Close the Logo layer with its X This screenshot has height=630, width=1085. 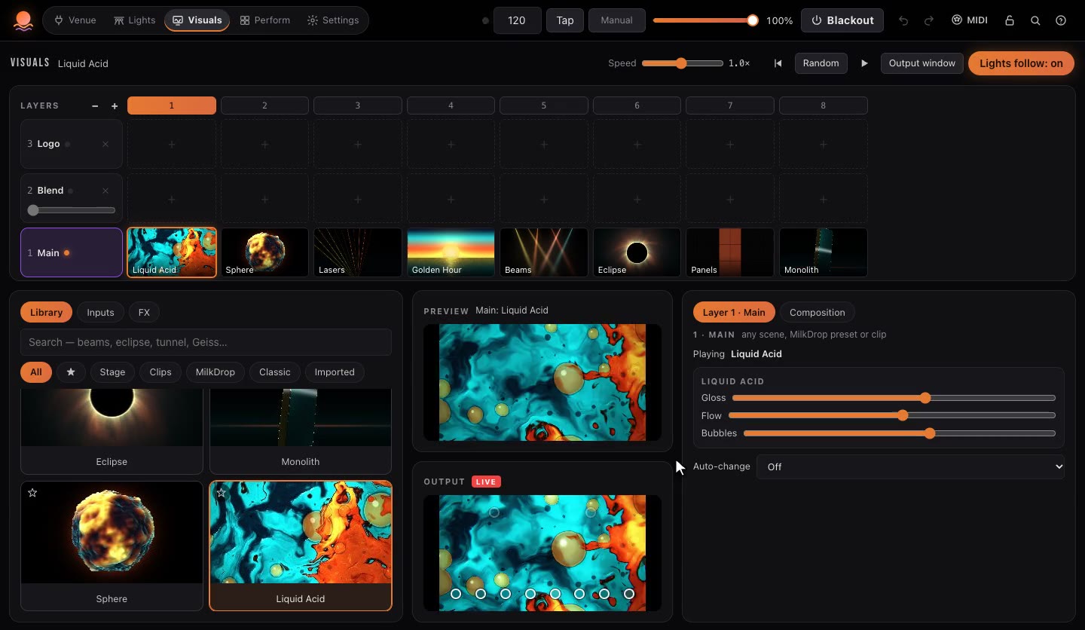click(x=105, y=144)
